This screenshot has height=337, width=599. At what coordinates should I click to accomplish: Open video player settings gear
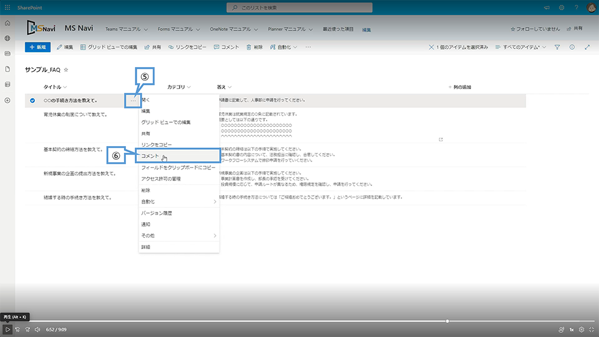(x=581, y=329)
